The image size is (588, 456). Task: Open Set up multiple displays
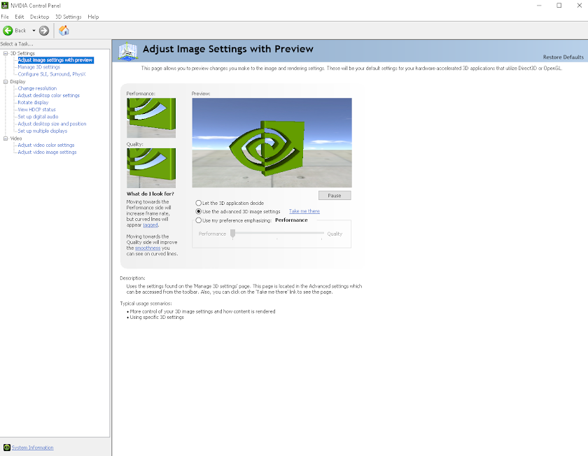pyautogui.click(x=43, y=131)
